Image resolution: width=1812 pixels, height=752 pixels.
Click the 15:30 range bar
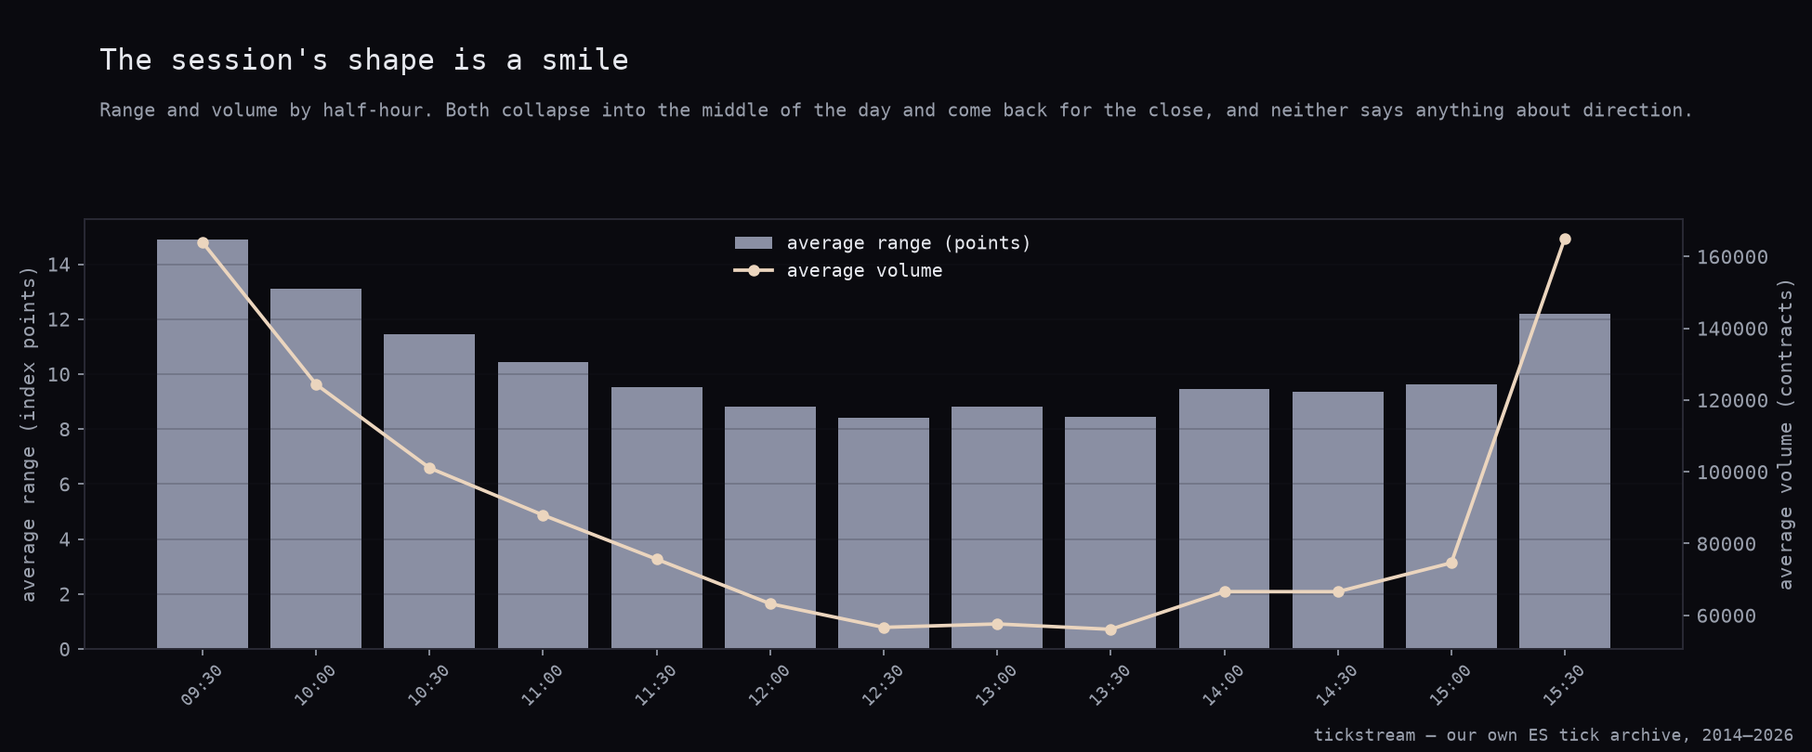pos(1565,481)
